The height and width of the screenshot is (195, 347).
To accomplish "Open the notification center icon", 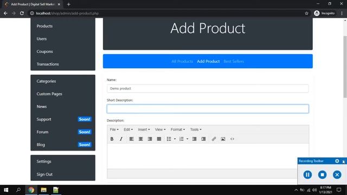I will tap(339, 190).
